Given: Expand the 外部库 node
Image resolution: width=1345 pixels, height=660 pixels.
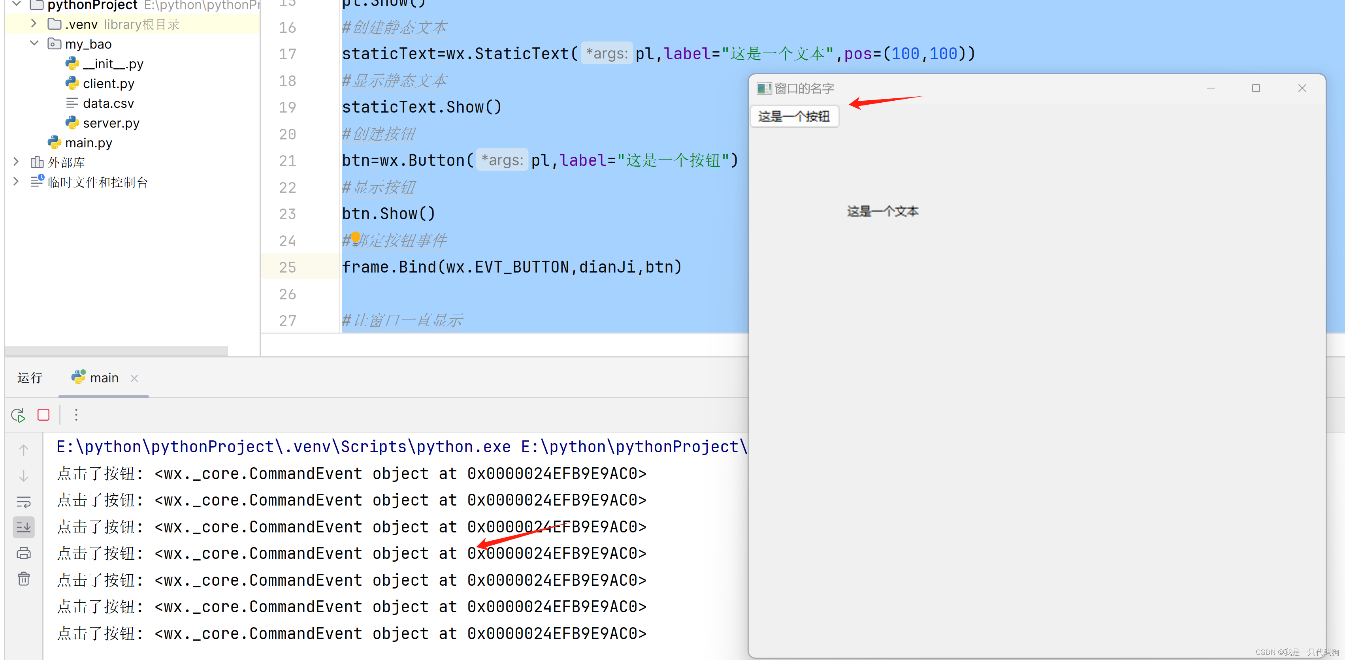Looking at the screenshot, I should [16, 162].
